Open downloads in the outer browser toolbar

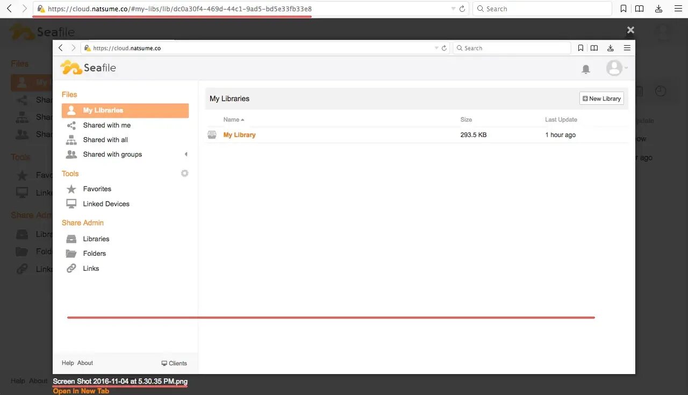coord(659,9)
